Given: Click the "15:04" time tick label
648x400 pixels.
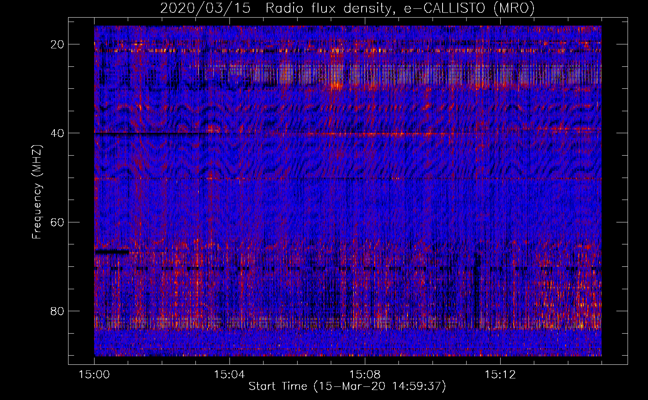Looking at the screenshot, I should coord(229,375).
